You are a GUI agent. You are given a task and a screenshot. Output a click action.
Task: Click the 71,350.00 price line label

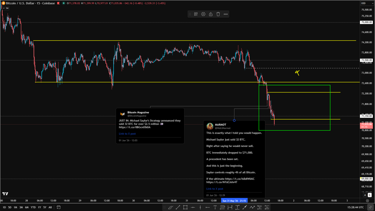tap(366, 116)
